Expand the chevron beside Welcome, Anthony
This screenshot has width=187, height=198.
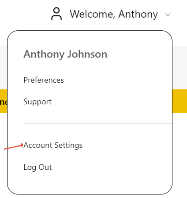click(x=168, y=15)
